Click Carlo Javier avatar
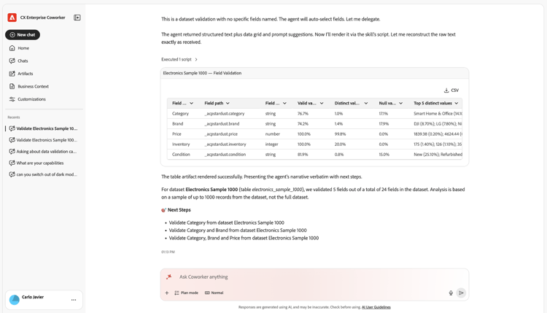This screenshot has width=547, height=313. (x=15, y=300)
